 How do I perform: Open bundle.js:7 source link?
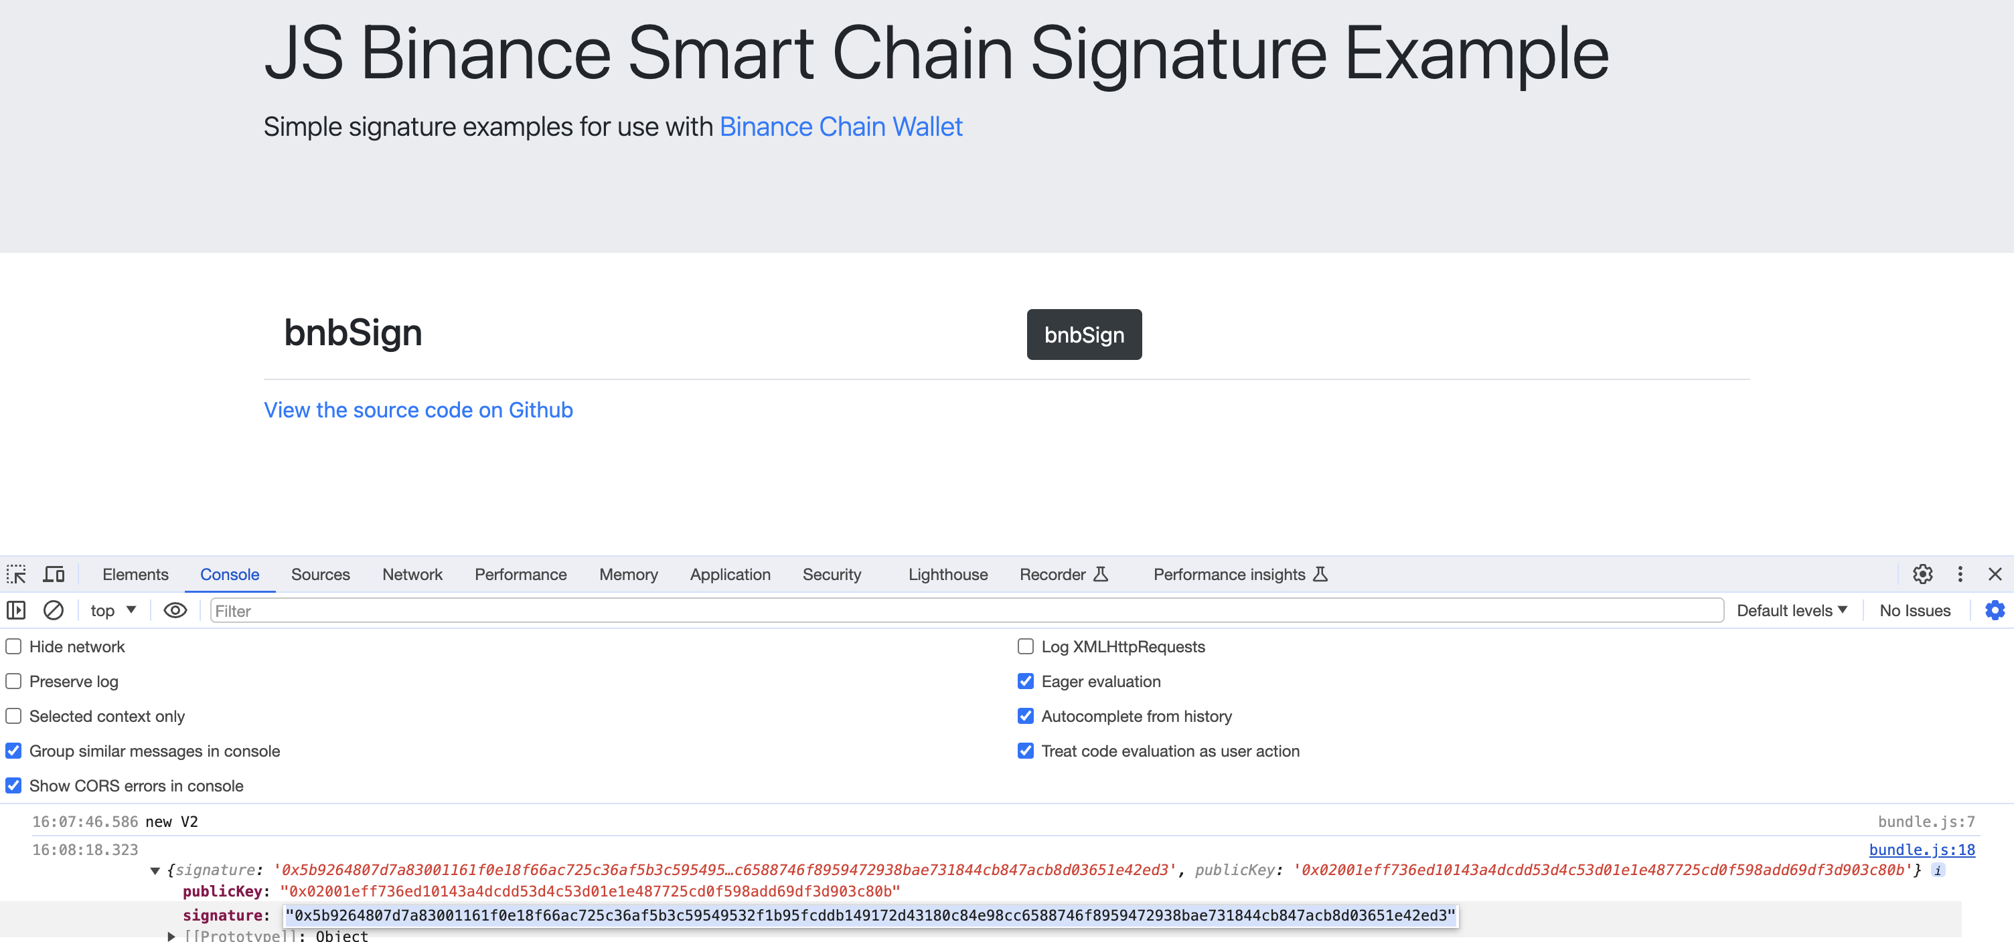pyautogui.click(x=1926, y=821)
